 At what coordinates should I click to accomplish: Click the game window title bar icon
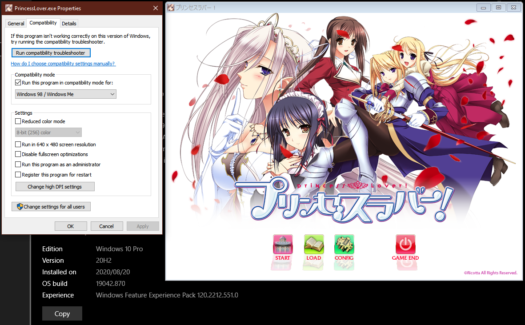[x=171, y=8]
